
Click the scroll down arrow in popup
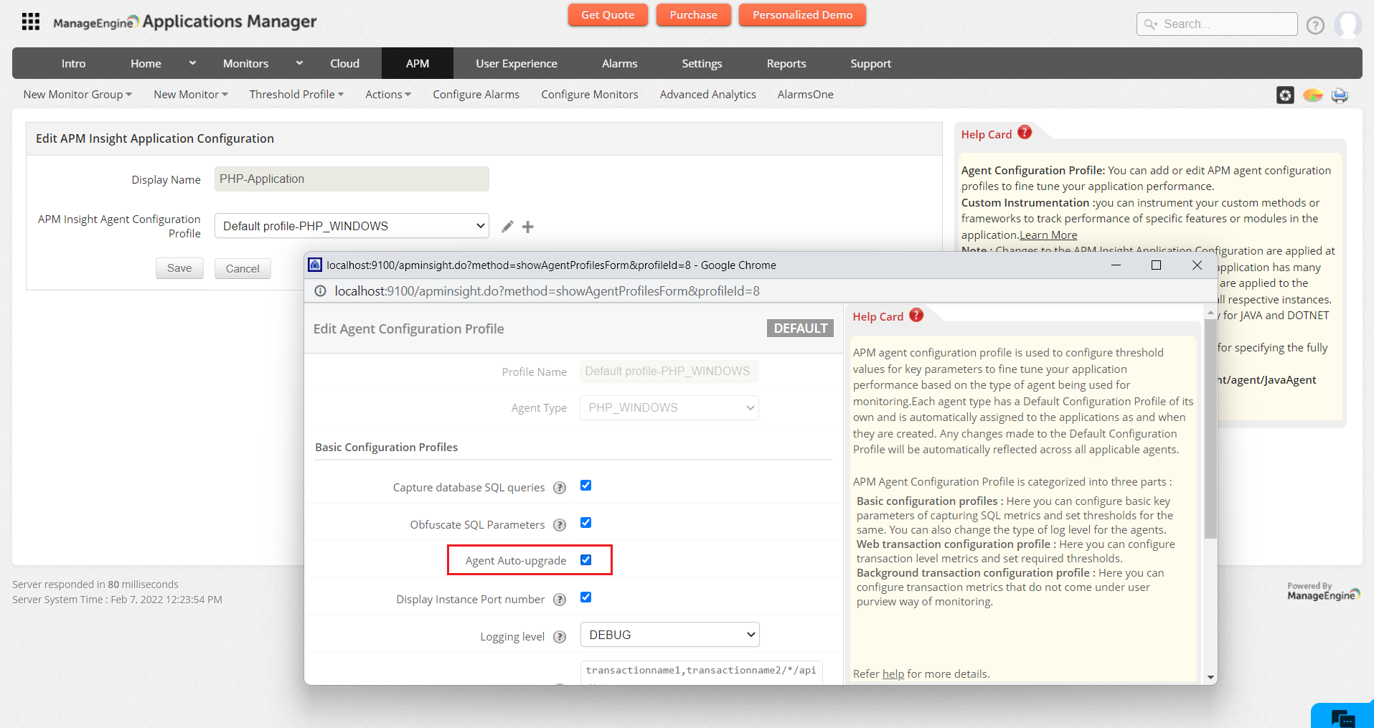[1210, 677]
